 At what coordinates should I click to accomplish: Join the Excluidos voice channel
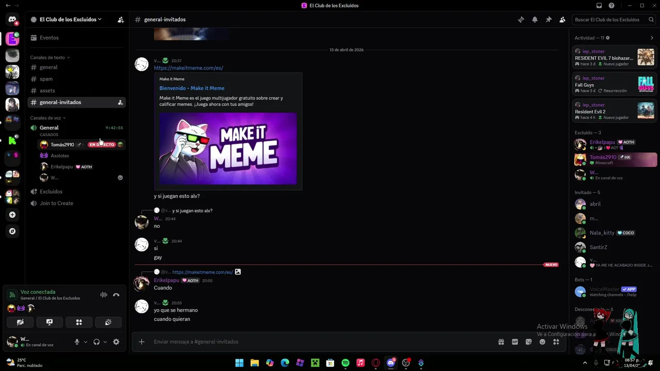[x=77, y=191]
